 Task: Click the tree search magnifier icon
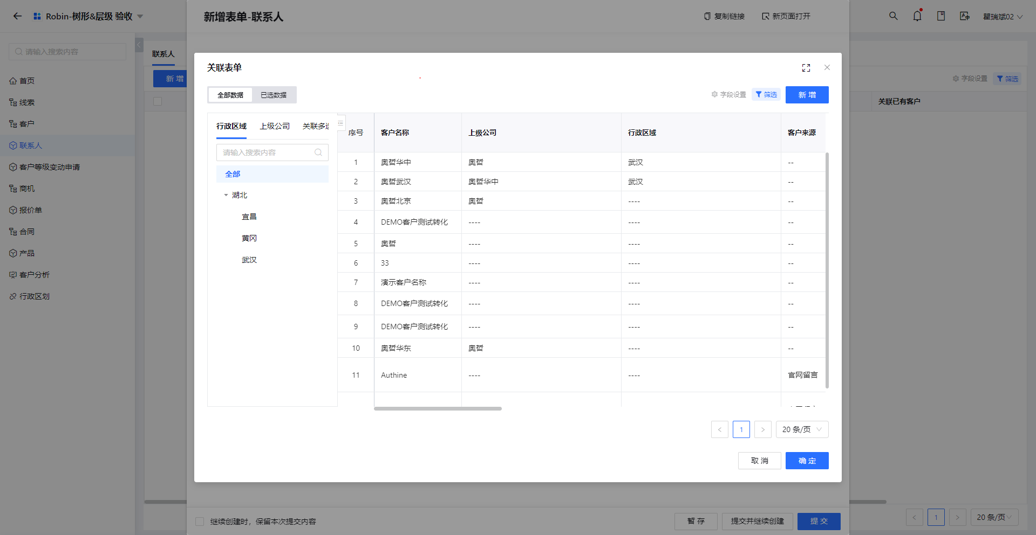[x=318, y=152]
